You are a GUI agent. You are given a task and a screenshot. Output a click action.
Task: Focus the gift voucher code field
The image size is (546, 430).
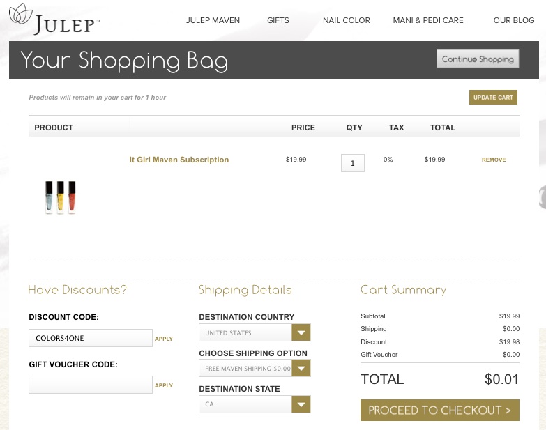coord(91,385)
